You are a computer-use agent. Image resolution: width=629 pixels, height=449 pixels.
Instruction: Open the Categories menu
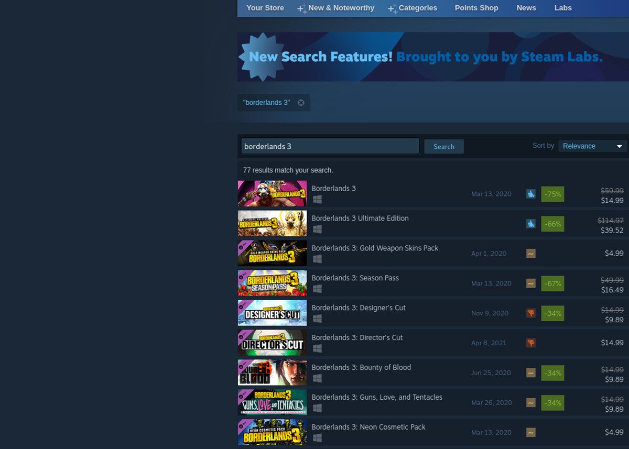click(x=418, y=8)
